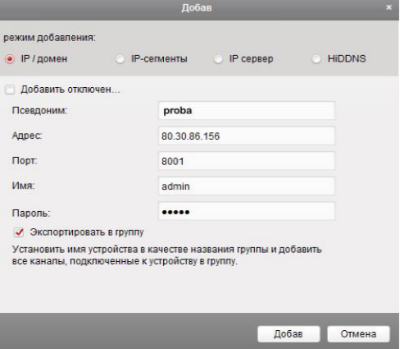Click the Псевдоним: label text

click(x=39, y=111)
